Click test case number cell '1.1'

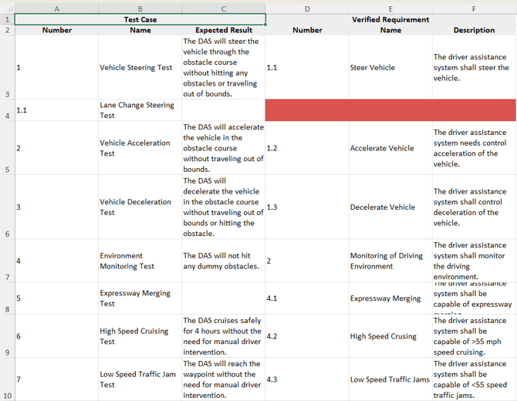[56, 110]
